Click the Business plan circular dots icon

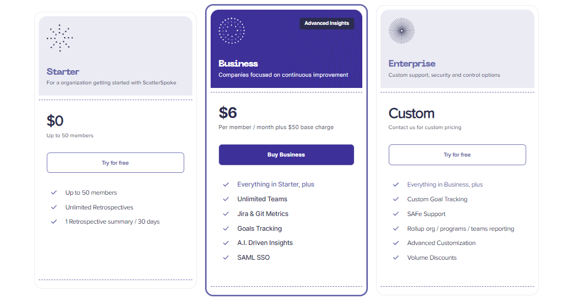pyautogui.click(x=232, y=30)
